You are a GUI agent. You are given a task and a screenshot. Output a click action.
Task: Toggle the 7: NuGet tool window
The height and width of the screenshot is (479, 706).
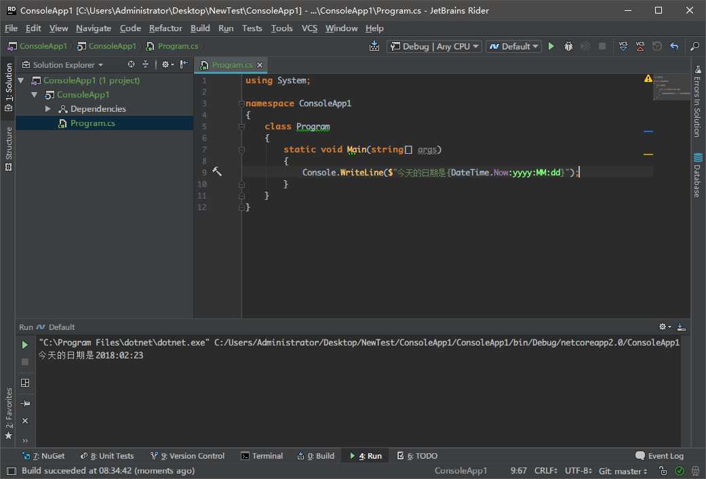point(43,456)
